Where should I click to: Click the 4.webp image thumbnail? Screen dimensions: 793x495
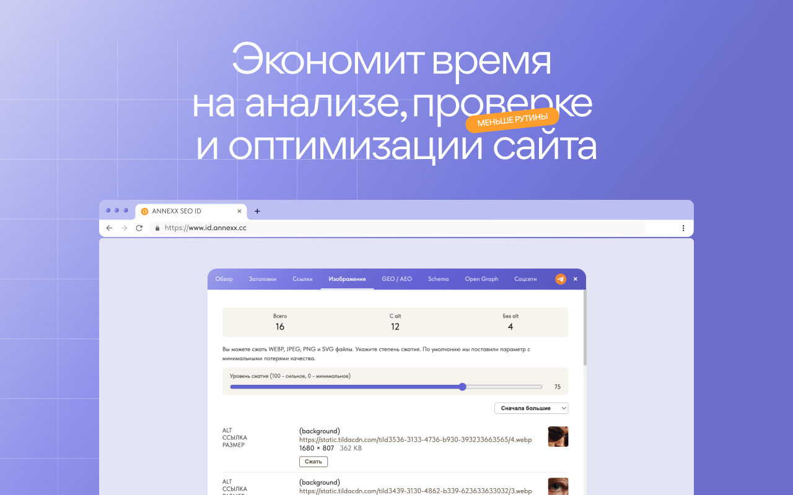pyautogui.click(x=558, y=436)
